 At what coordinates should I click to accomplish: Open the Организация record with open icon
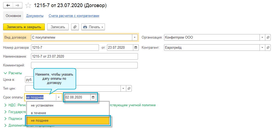click(x=268, y=38)
